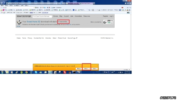Click the browser Back arrow button
178x100 pixels.
pos(2,3)
